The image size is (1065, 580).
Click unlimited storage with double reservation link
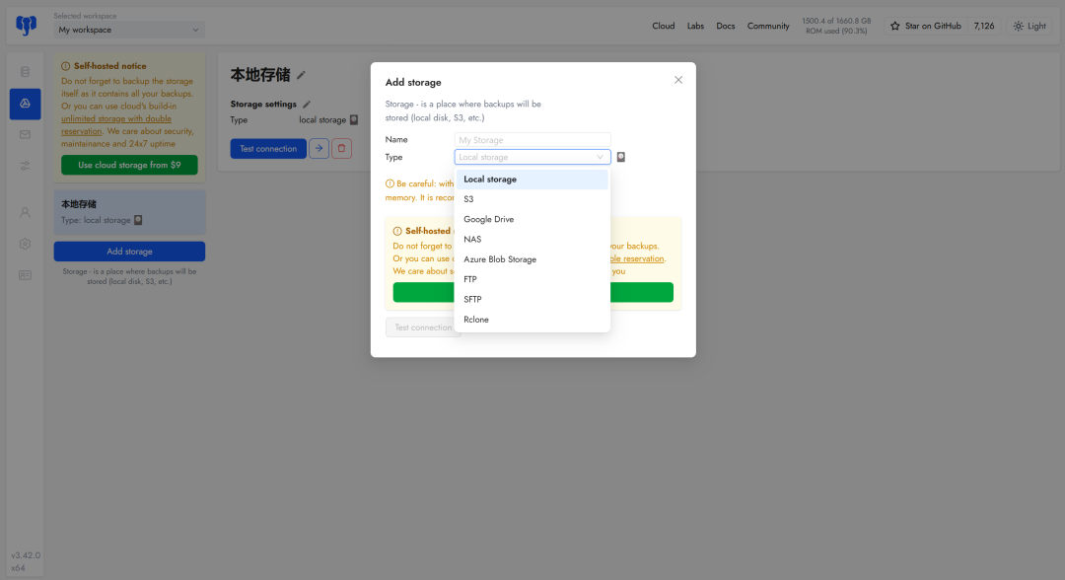tap(116, 125)
